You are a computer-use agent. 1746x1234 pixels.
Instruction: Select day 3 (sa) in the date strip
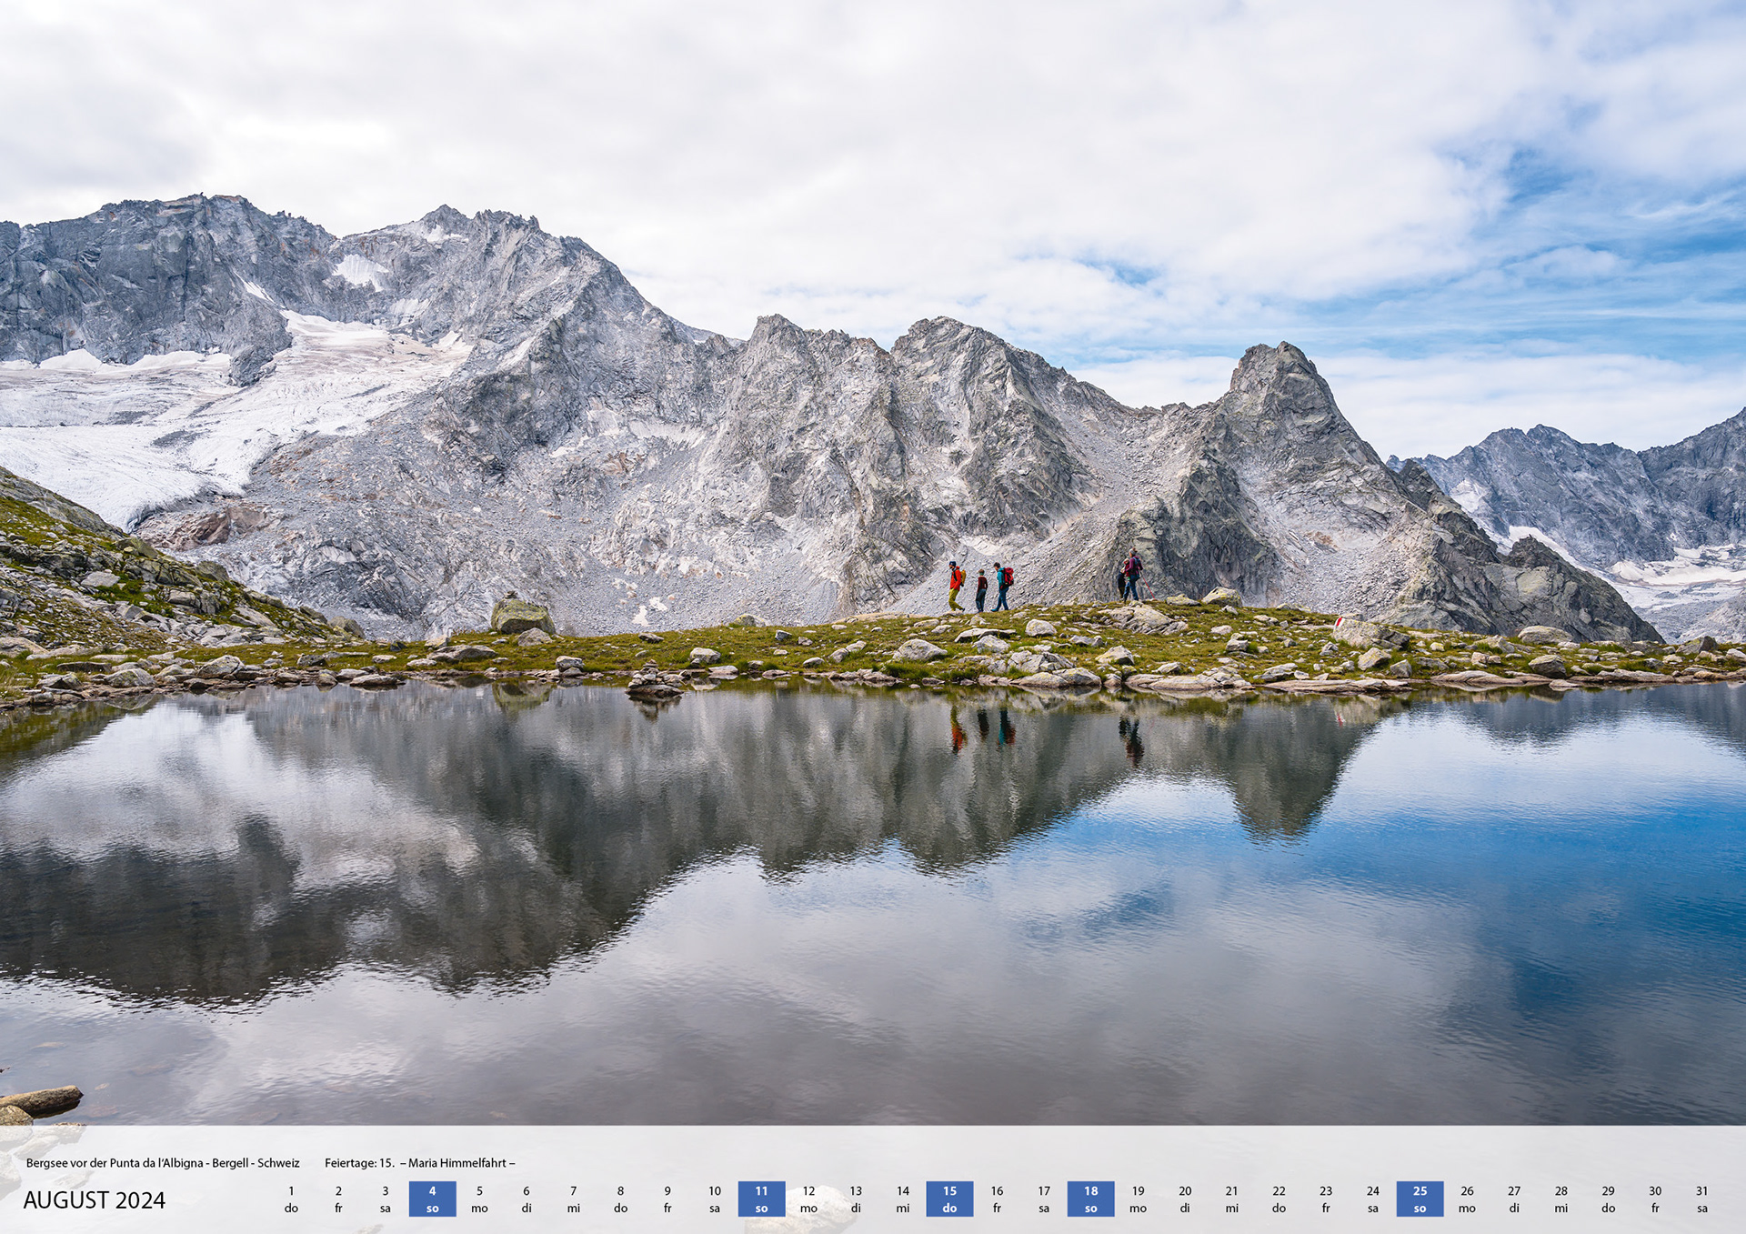tap(386, 1199)
